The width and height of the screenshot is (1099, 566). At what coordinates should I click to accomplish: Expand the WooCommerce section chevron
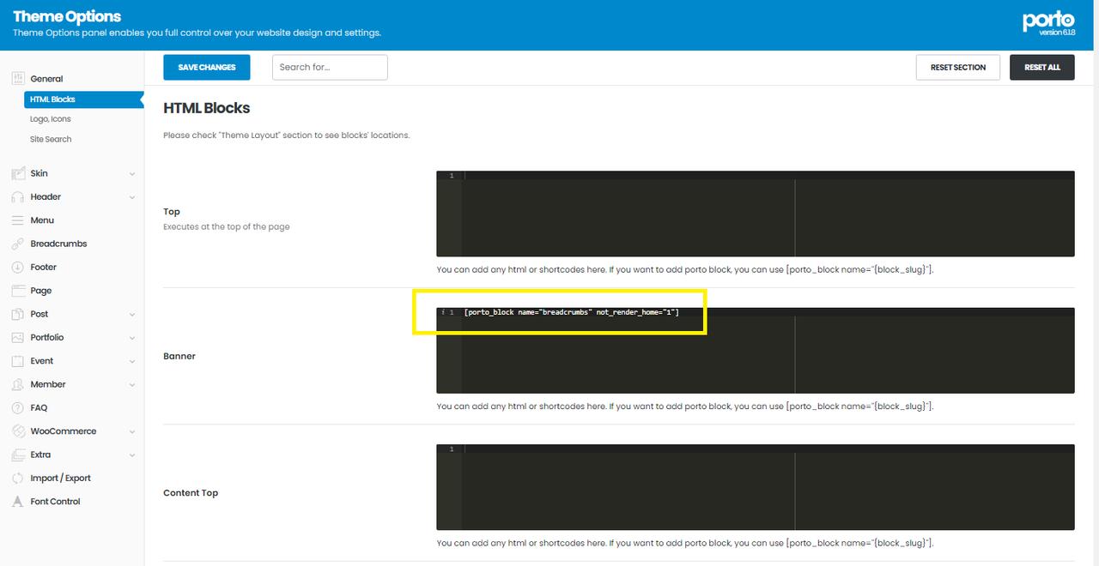click(x=132, y=431)
